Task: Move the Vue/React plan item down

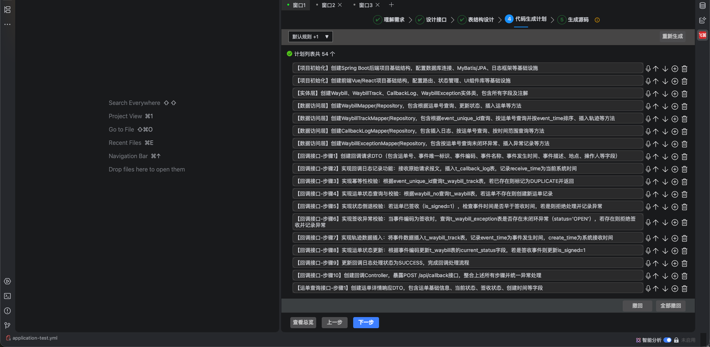Action: 665,81
